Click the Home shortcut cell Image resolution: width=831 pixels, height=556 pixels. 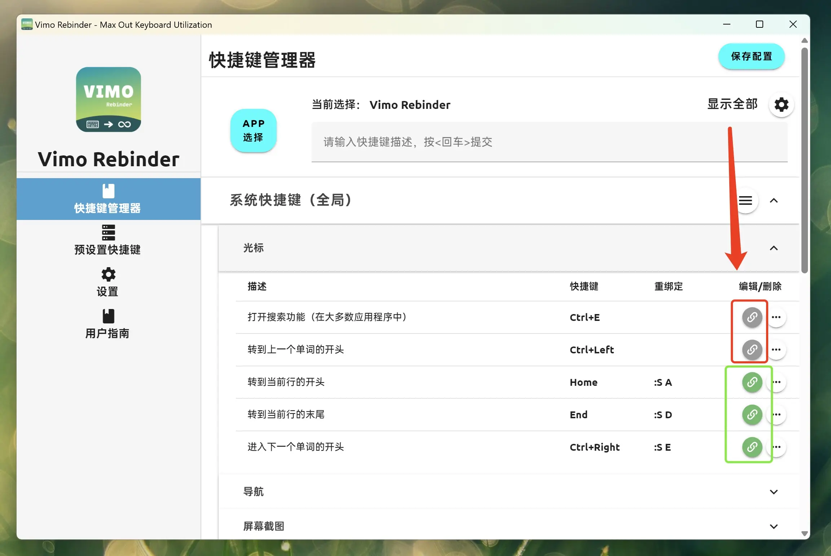click(x=584, y=383)
